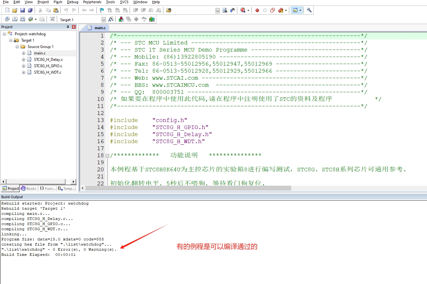
Task: Indent the selected text using toolbar icon
Action: click(x=135, y=10)
